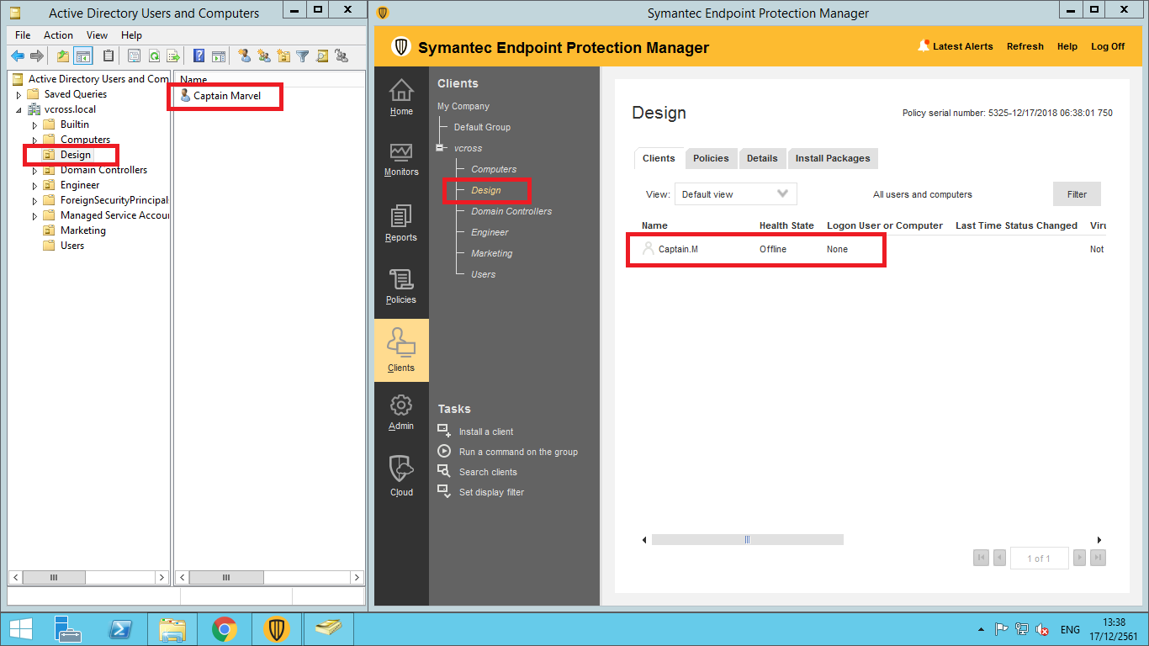This screenshot has height=646, width=1149.
Task: Launch PowerShell from the taskbar
Action: pos(120,629)
